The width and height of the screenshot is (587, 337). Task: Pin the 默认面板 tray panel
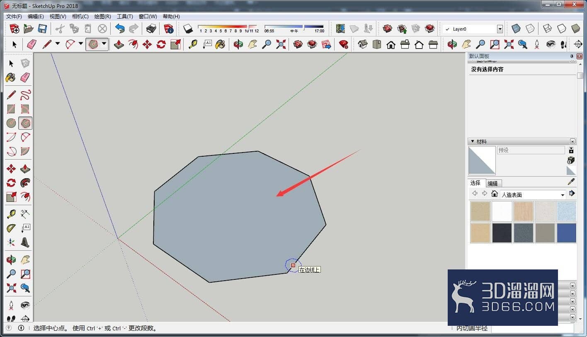pos(571,56)
